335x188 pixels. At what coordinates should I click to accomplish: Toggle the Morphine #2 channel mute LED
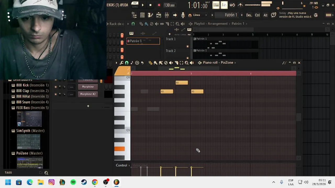click(55, 94)
